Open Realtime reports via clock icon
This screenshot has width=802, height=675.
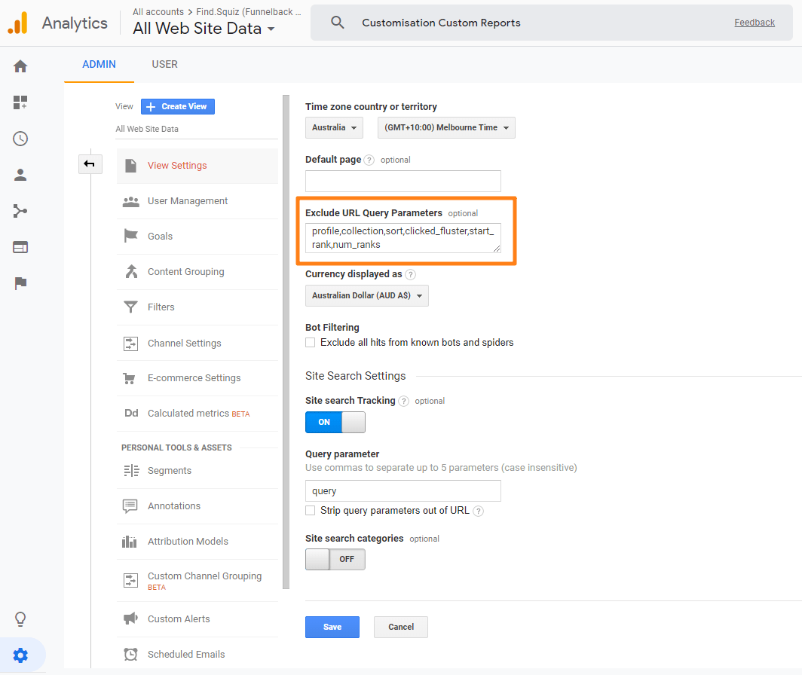click(20, 139)
